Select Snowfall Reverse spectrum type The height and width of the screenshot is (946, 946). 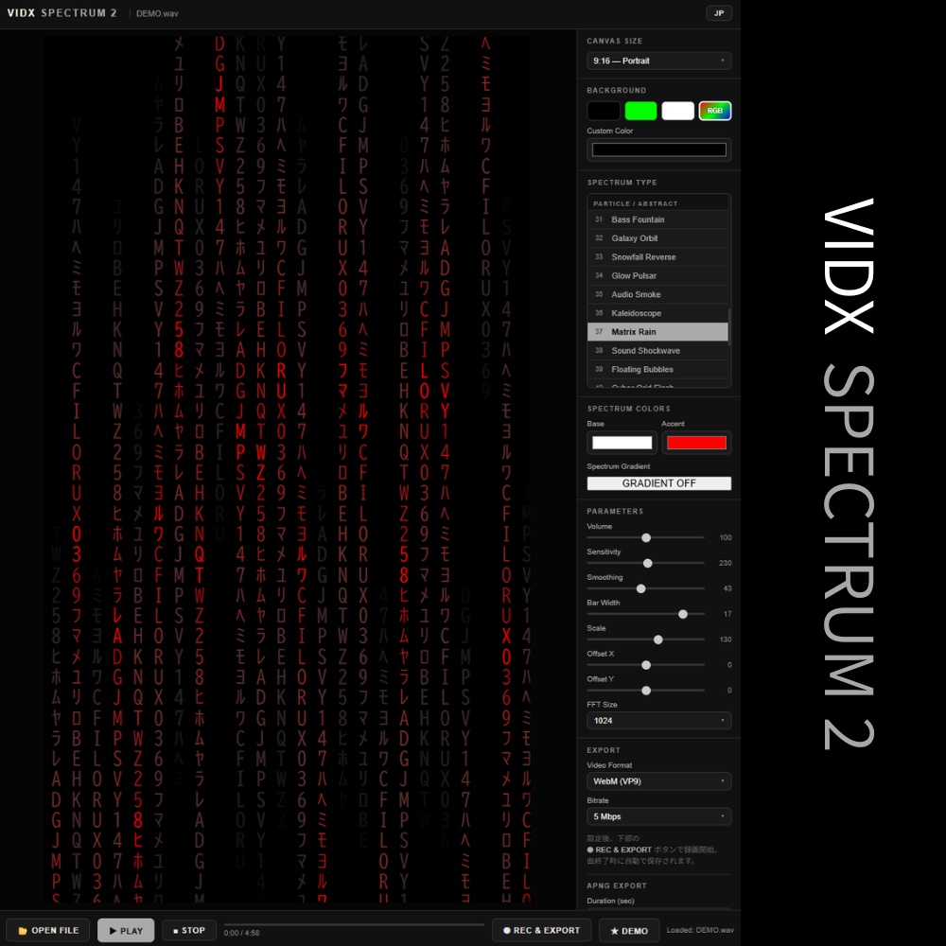click(x=657, y=257)
